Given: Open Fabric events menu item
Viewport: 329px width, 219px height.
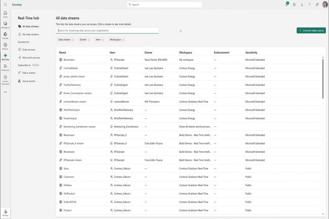Looking at the screenshot, I should click(27, 73).
